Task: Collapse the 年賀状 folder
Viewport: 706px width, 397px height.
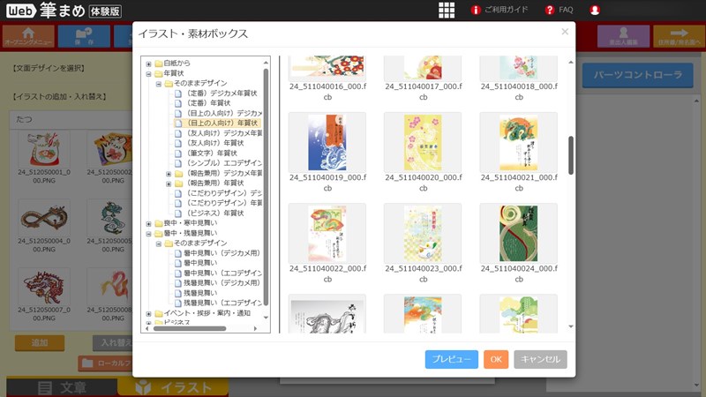Action: [148, 73]
